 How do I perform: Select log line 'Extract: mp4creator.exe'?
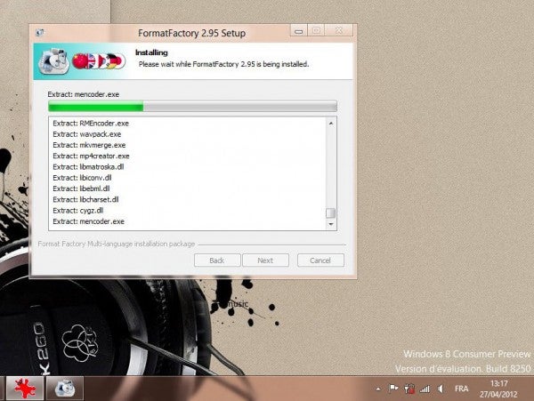(x=91, y=156)
